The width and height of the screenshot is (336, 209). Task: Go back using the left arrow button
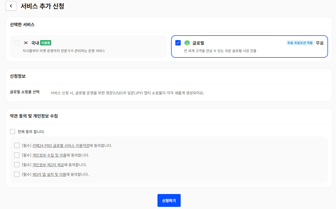point(11,6)
